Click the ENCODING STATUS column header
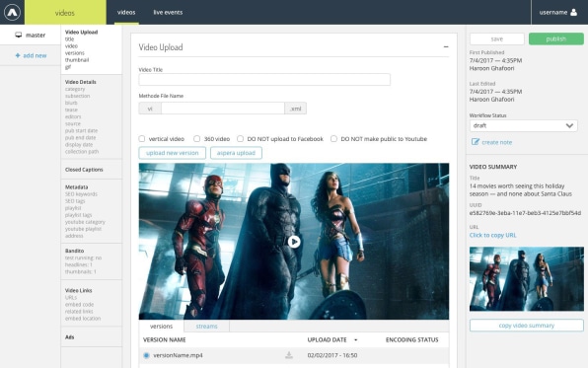Viewport: 588px width, 368px height. (411, 339)
